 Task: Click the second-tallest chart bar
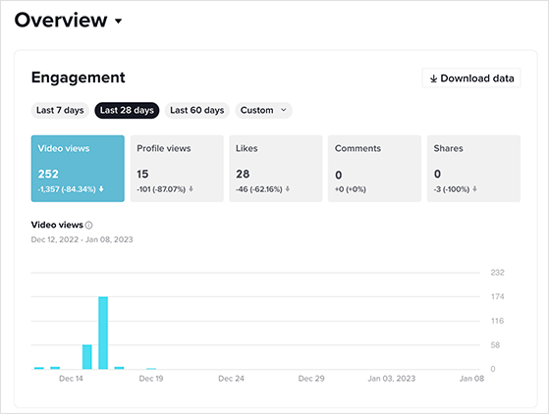tap(87, 357)
